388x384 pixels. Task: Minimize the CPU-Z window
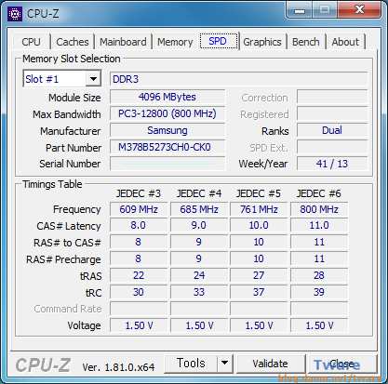pyautogui.click(x=300, y=11)
